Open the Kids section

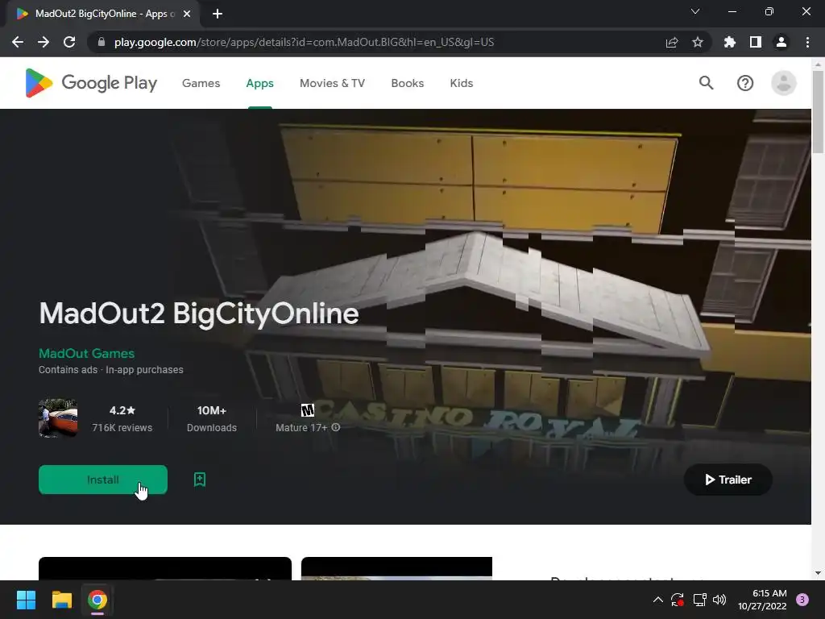pos(462,83)
